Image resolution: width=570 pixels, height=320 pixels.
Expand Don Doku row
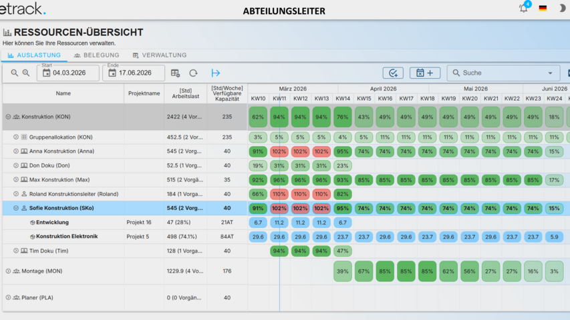15,165
